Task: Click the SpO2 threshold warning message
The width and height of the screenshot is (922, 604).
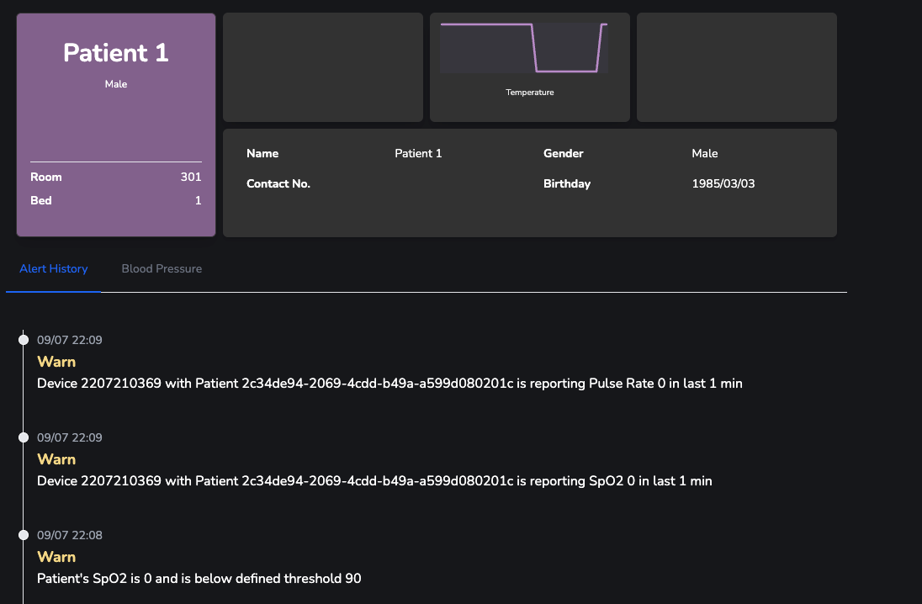Action: [x=199, y=578]
